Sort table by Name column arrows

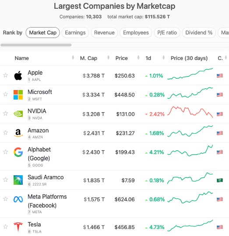[x=73, y=58]
